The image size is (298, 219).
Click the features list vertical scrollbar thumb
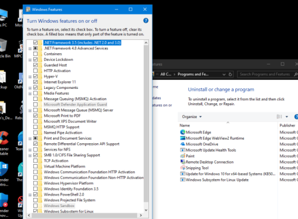[x=146, y=124]
